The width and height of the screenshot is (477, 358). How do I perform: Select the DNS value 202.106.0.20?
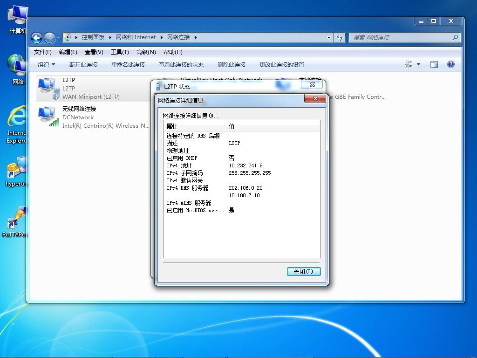[245, 188]
